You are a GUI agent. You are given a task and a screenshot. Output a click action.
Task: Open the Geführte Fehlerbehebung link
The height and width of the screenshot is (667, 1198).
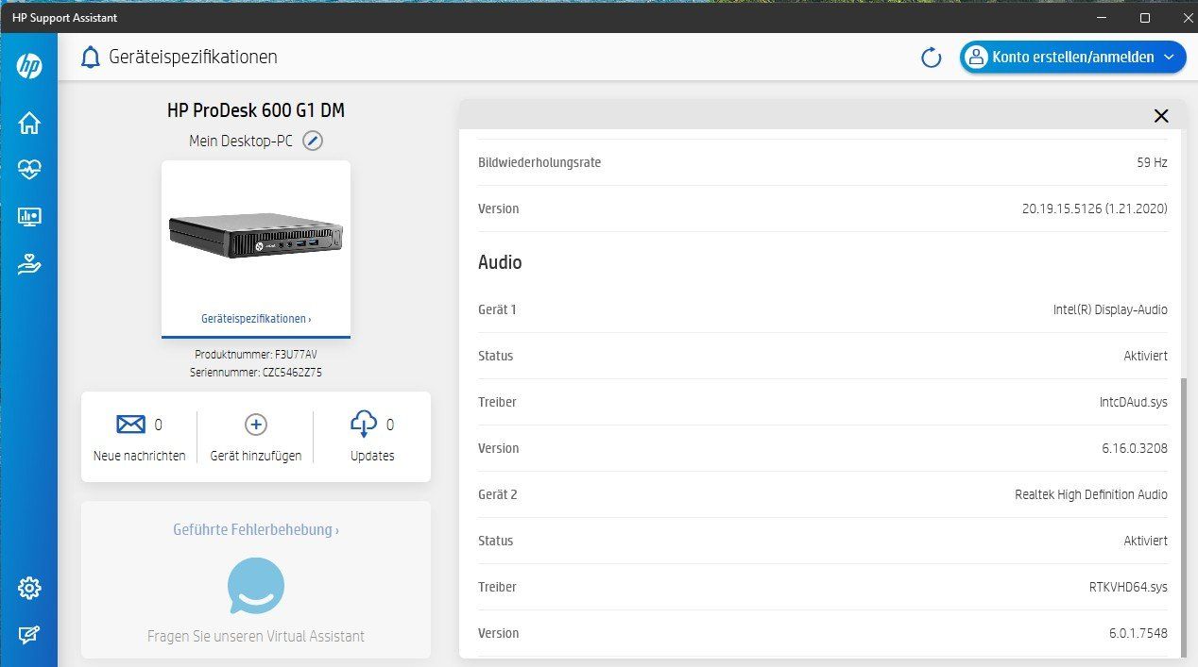[256, 530]
